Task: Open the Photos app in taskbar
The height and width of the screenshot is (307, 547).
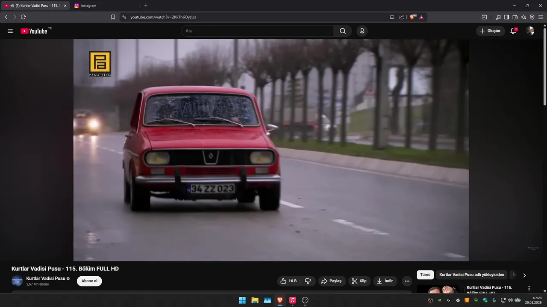Action: (268, 300)
